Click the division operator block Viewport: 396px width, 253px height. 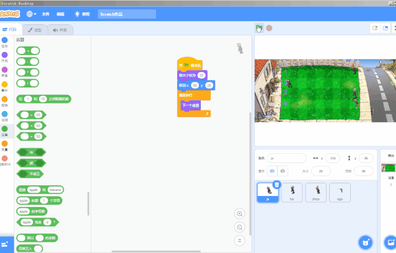pos(27,83)
